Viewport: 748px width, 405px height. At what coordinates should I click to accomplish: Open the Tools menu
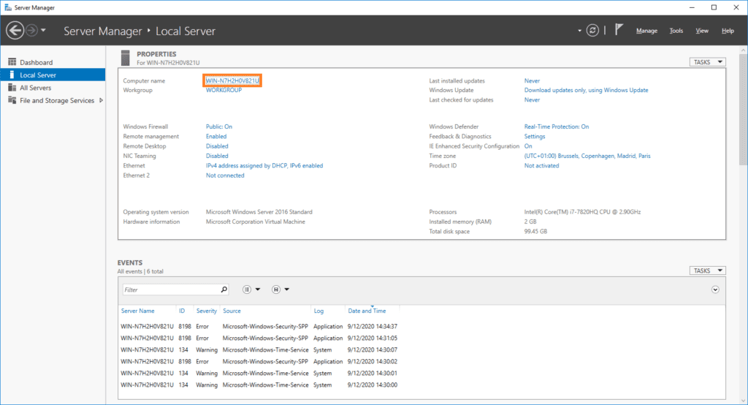676,31
